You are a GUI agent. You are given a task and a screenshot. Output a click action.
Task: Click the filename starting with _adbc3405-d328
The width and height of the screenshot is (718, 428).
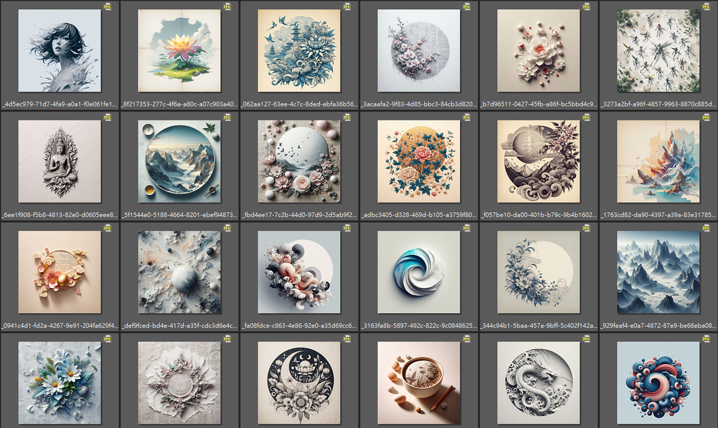(419, 215)
